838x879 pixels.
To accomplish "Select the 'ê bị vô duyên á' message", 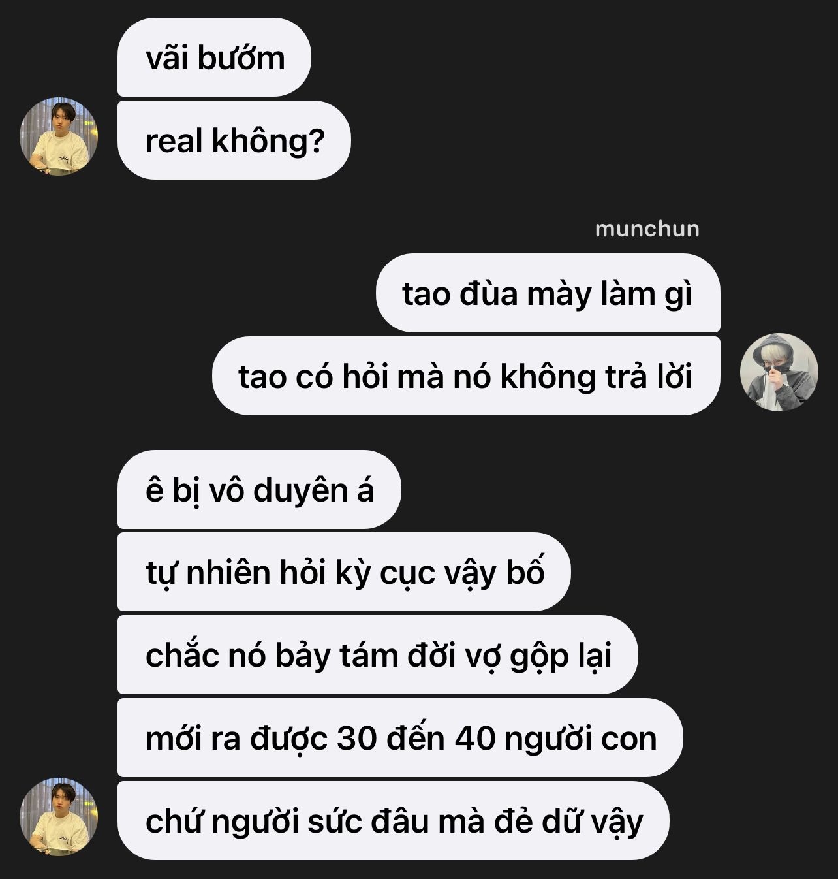I will pyautogui.click(x=259, y=489).
